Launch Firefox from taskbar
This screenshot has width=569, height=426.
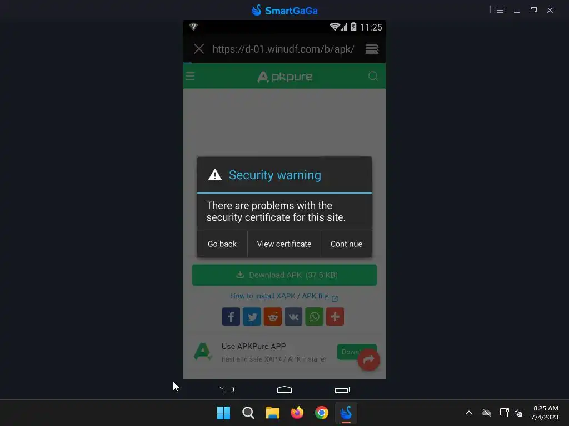pos(297,413)
